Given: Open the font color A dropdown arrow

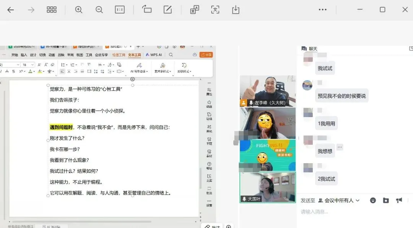Looking at the screenshot, I should tap(34, 71).
